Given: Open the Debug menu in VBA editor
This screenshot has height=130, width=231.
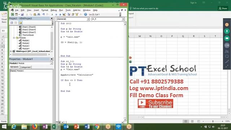Looking at the screenshot, I should [x=54, y=10].
